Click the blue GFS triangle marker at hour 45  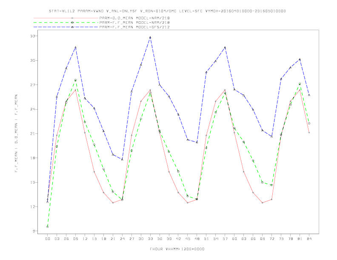pyautogui.click(x=188, y=139)
